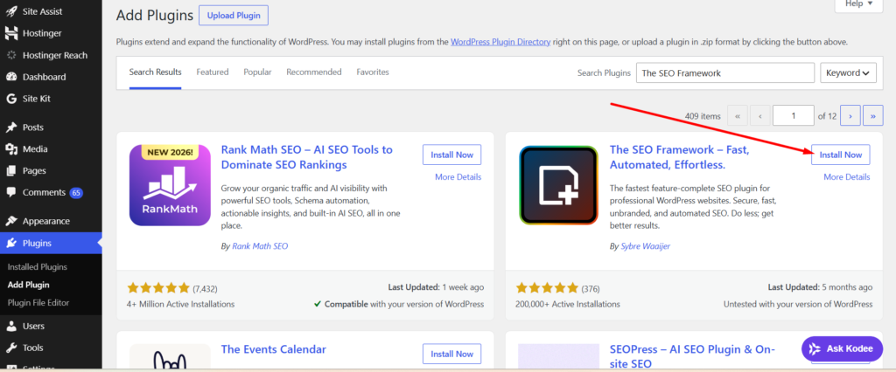Click the Plugins plug icon
Image resolution: width=896 pixels, height=372 pixels.
[x=10, y=243]
